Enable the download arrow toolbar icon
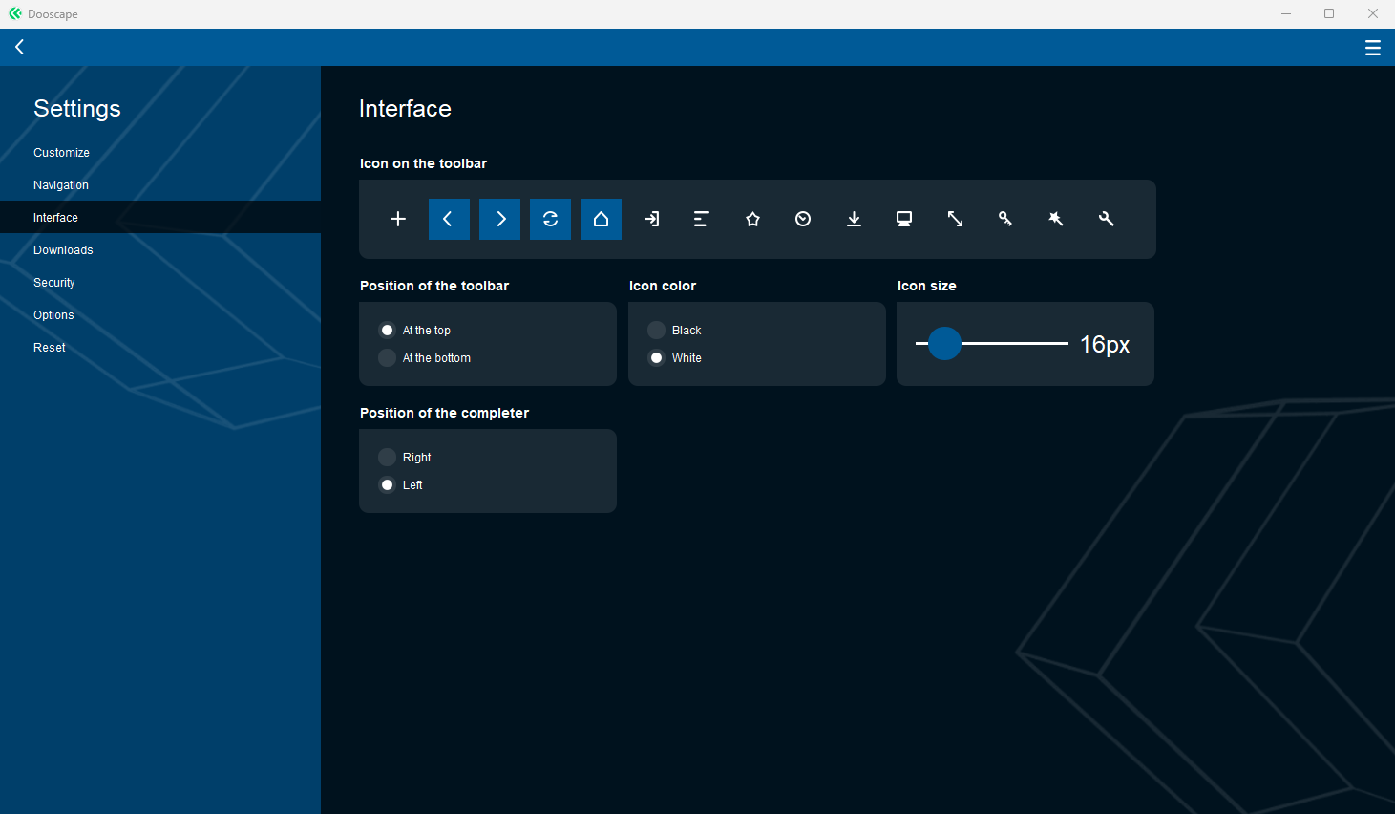The width and height of the screenshot is (1395, 814). pos(854,219)
